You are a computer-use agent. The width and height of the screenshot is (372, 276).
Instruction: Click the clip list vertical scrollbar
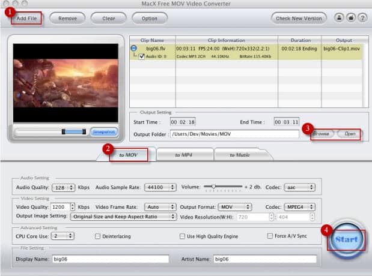point(365,76)
